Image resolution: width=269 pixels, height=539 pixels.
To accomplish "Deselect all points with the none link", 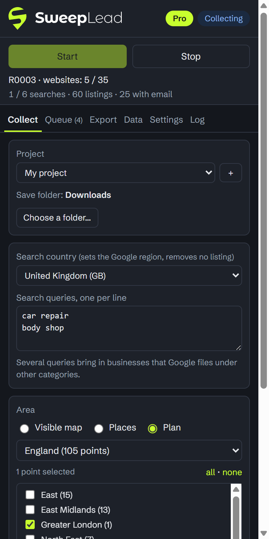I will pyautogui.click(x=232, y=472).
